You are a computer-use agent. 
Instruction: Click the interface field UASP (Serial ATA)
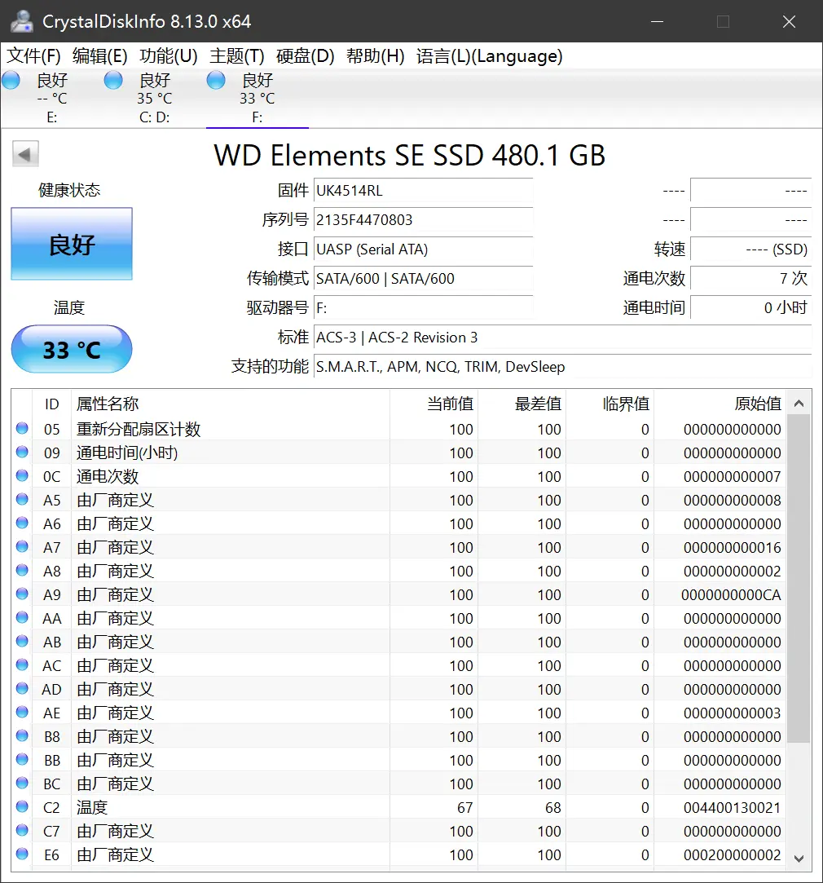click(424, 249)
